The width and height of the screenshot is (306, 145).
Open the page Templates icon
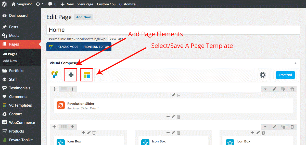point(87,75)
